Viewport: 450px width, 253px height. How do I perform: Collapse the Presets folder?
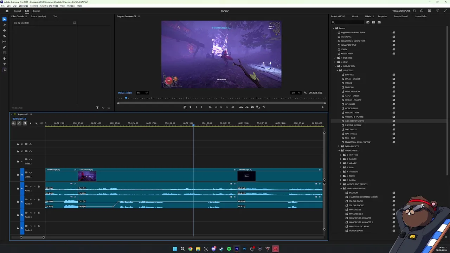[333, 28]
